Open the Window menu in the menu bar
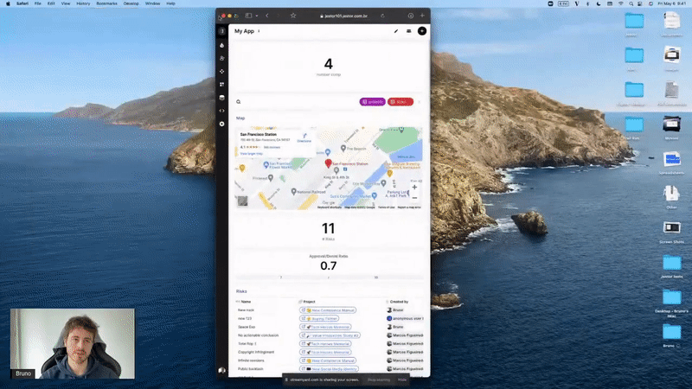The image size is (692, 389). pyautogui.click(x=153, y=3)
